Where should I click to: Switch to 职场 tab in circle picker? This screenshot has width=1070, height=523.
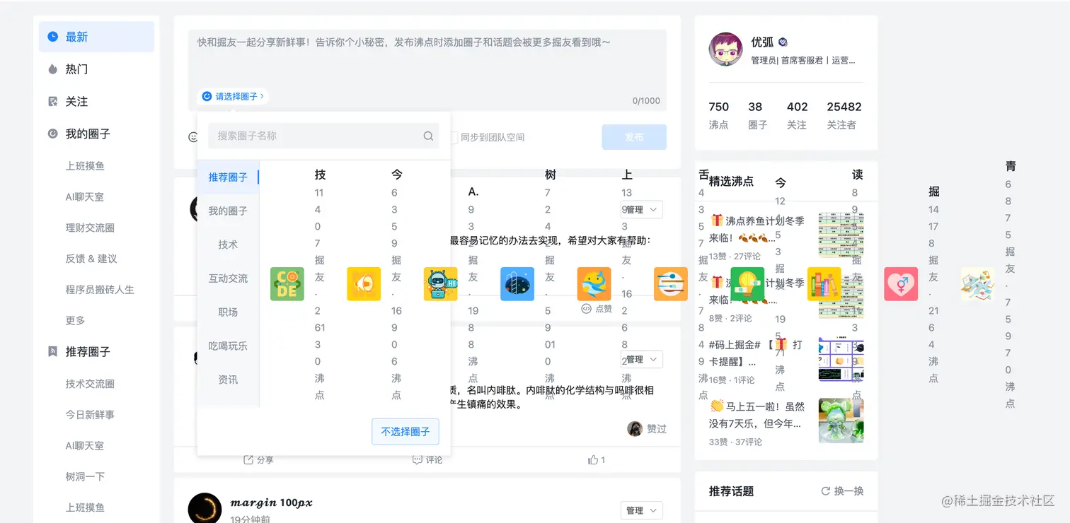(x=228, y=312)
